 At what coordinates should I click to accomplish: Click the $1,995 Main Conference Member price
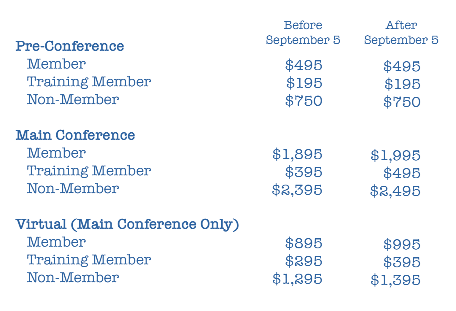pos(395,155)
